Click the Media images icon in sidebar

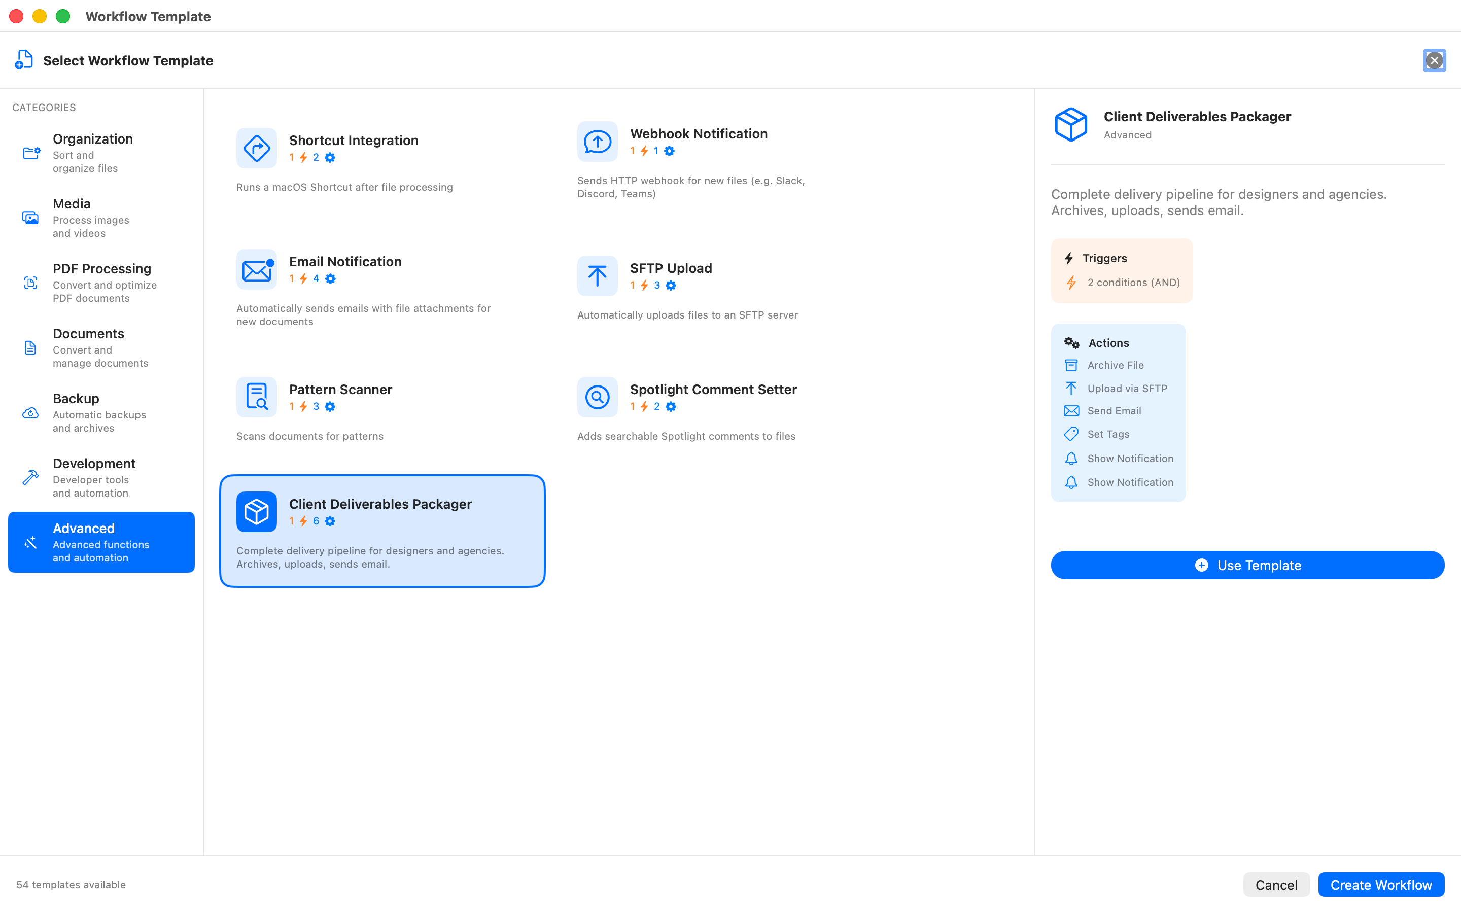pos(31,218)
